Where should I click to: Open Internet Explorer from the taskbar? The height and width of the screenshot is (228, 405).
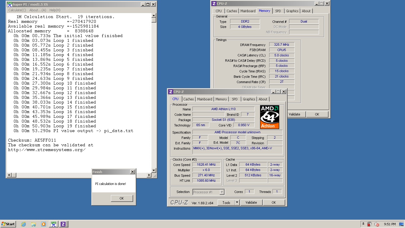tap(23, 224)
